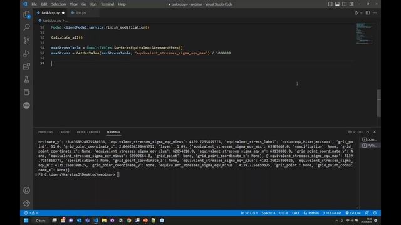Toggle secondary side bar layout icon

345,4
